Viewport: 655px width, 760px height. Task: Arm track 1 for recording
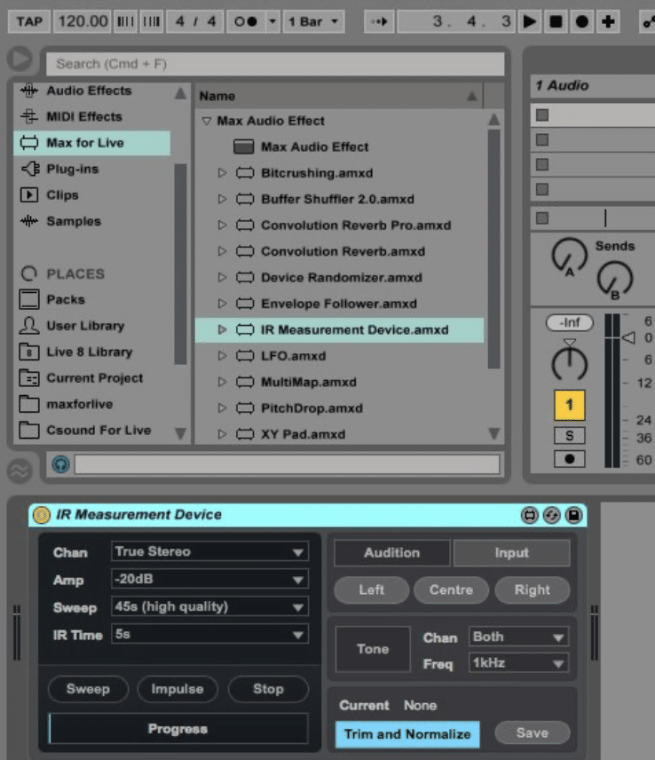click(x=569, y=458)
